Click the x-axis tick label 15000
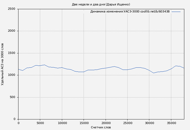This screenshot has width=190, height=130. (x=84, y=123)
